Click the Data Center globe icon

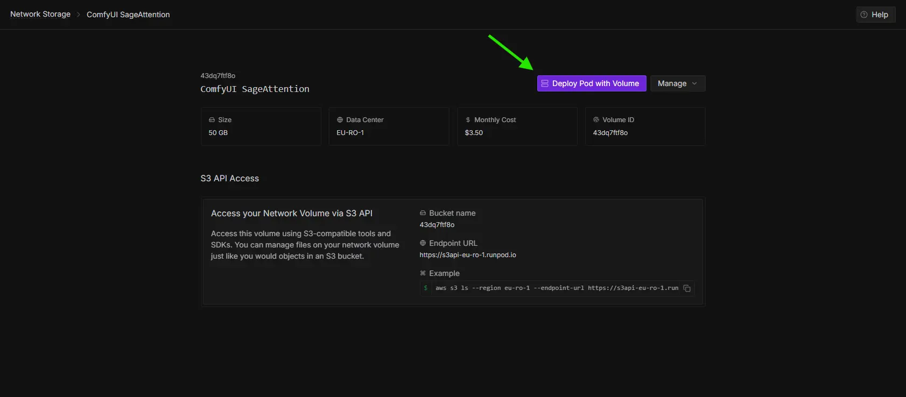pos(340,120)
